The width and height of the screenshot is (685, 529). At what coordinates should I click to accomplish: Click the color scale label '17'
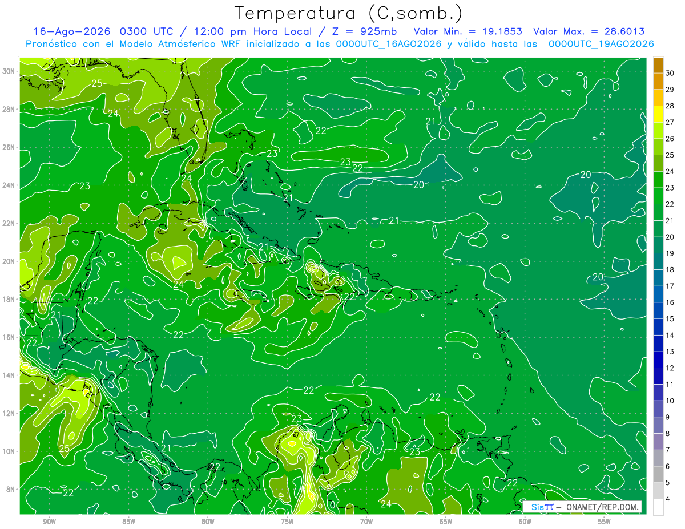pyautogui.click(x=670, y=286)
